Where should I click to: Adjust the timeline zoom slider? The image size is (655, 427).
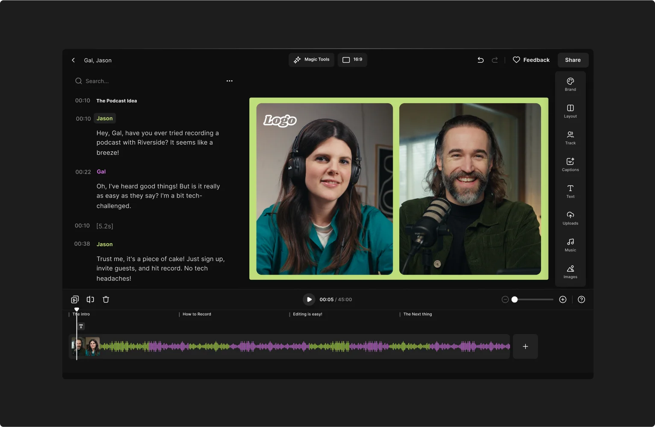point(515,299)
